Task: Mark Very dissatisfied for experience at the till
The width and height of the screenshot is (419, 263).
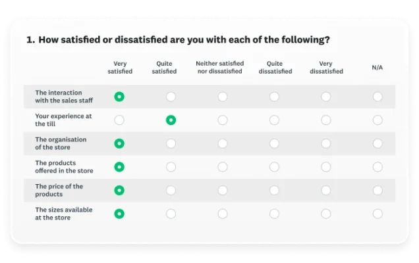Action: click(x=326, y=120)
